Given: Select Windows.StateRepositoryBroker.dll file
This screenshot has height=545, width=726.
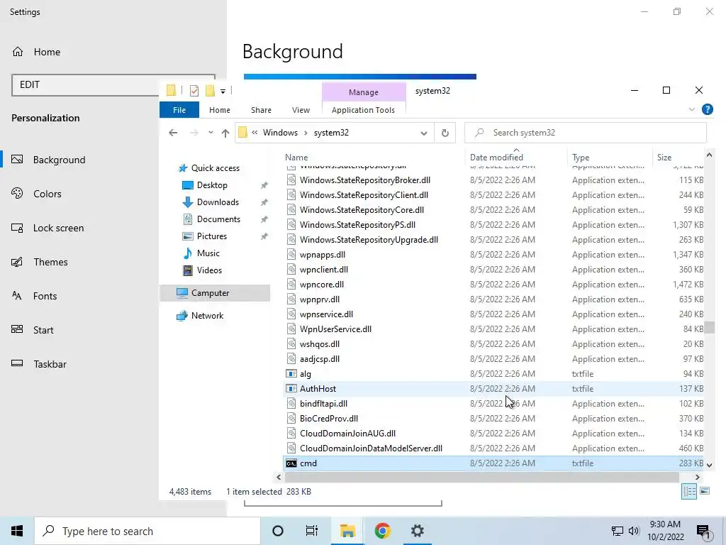Looking at the screenshot, I should click(x=365, y=180).
